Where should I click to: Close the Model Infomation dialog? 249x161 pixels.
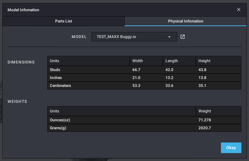238,10
